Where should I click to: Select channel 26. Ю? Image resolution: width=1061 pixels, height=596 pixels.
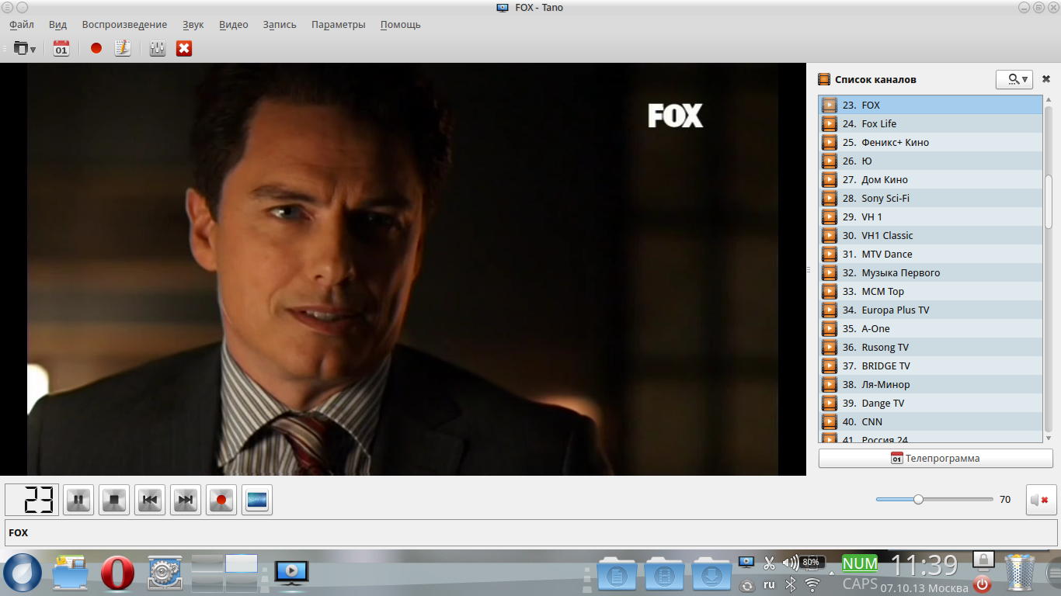(x=931, y=161)
